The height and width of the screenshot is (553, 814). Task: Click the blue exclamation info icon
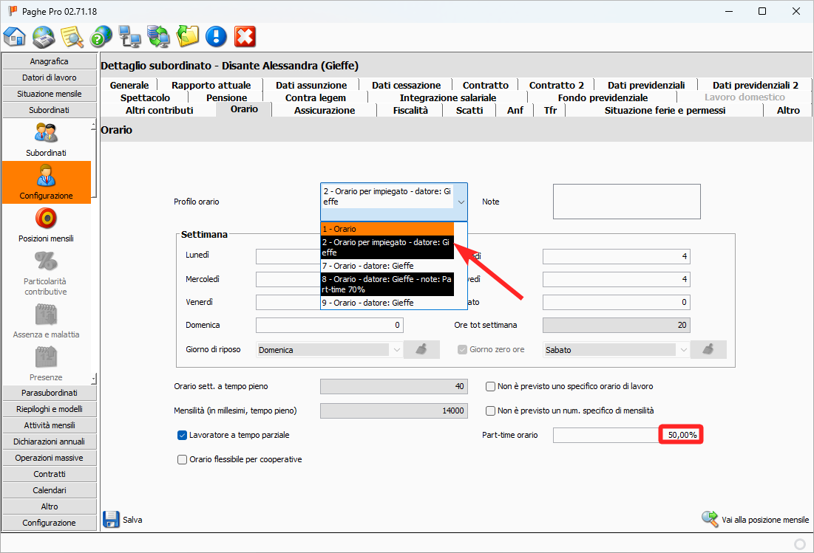click(x=216, y=36)
